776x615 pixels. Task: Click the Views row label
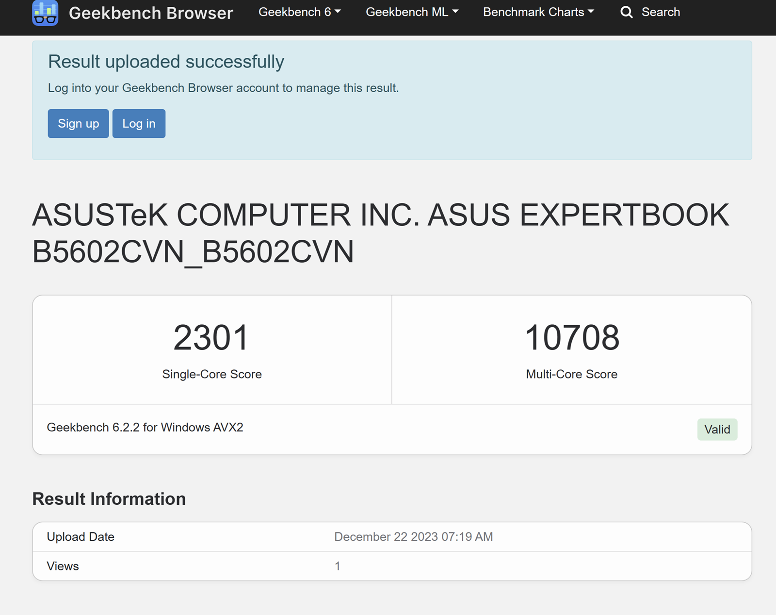point(63,566)
